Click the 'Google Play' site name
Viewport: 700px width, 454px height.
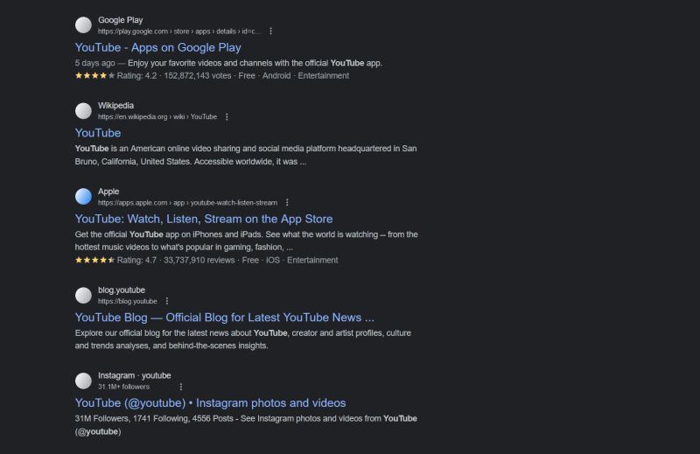(x=120, y=20)
